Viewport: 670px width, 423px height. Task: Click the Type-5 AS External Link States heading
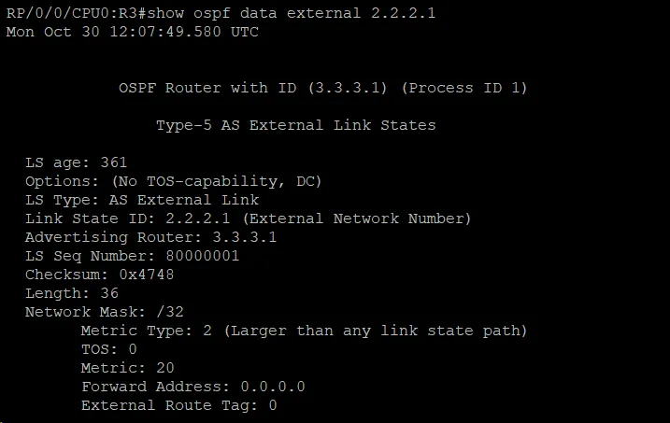click(x=296, y=125)
